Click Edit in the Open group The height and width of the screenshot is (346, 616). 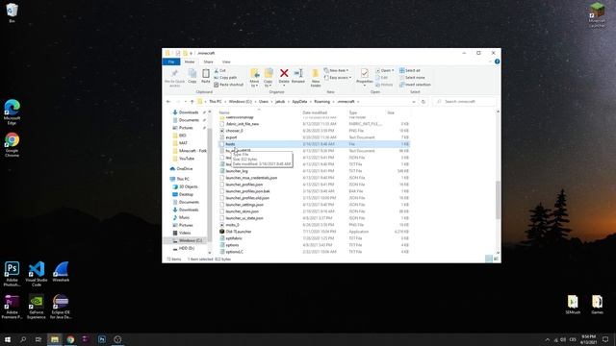coord(381,78)
